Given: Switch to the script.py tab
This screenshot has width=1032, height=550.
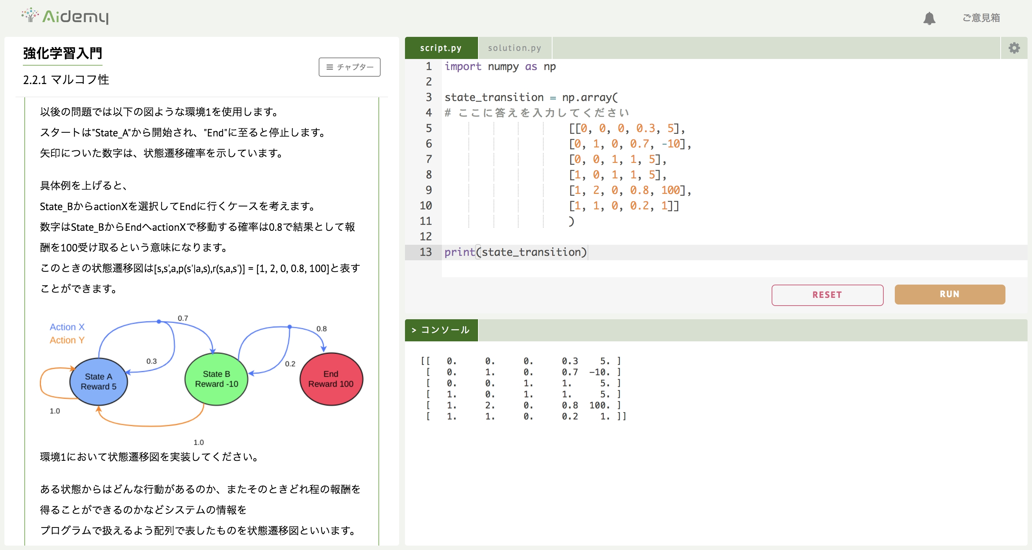Looking at the screenshot, I should click(441, 48).
